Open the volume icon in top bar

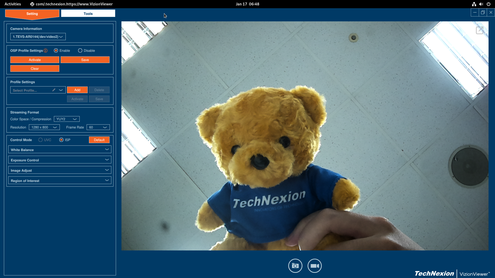click(x=481, y=4)
